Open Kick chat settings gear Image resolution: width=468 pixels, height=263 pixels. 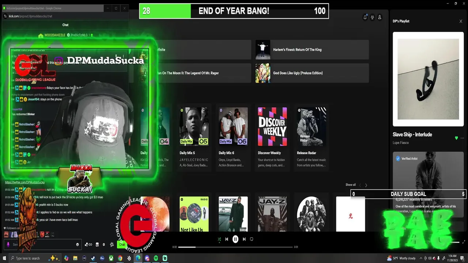(104, 245)
